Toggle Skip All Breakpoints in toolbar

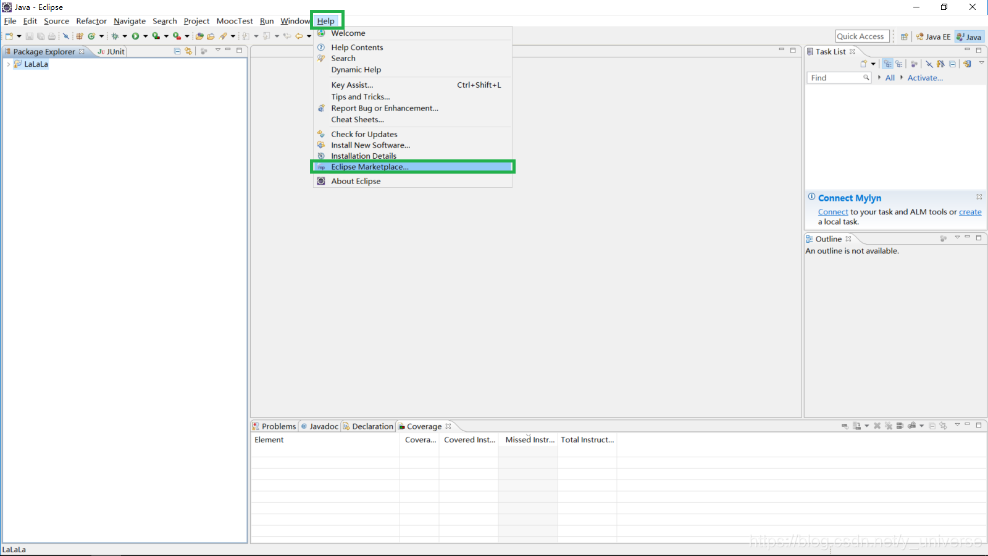point(66,36)
